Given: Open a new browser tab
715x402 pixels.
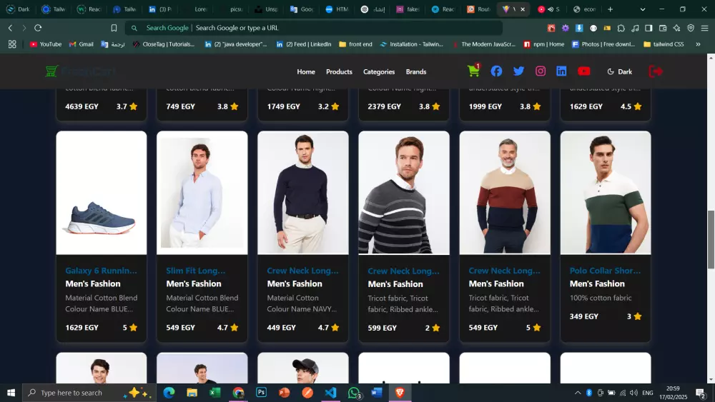Looking at the screenshot, I should tap(610, 9).
